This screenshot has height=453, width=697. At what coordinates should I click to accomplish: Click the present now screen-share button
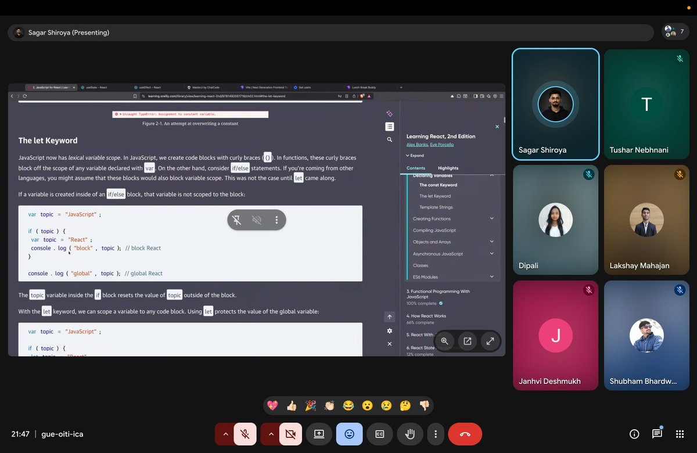tap(319, 434)
